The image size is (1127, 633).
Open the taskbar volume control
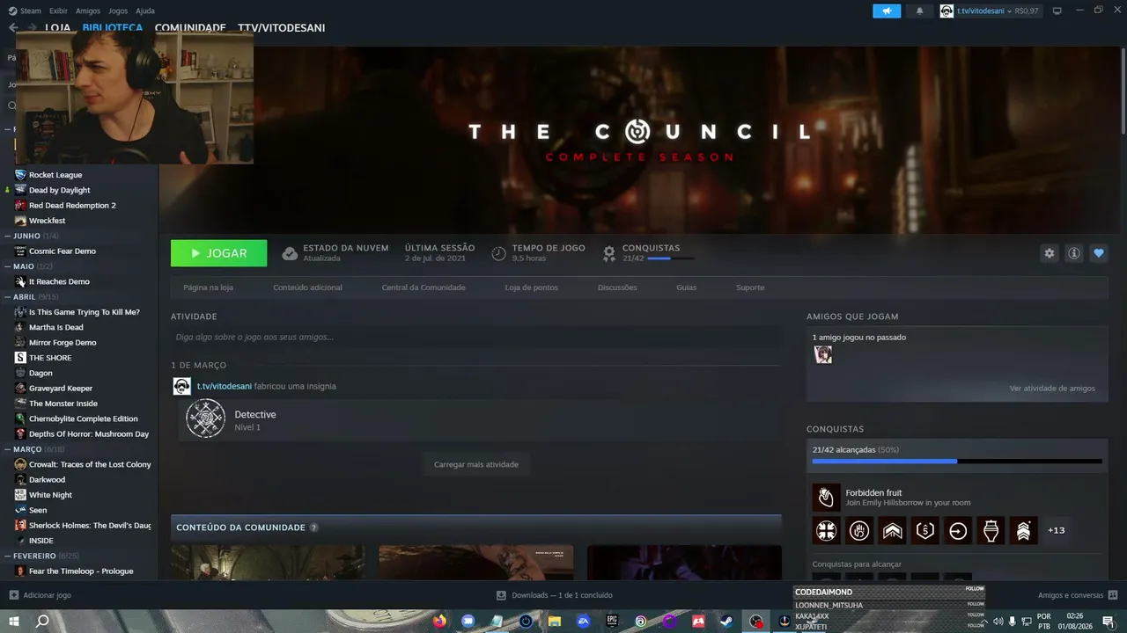(998, 622)
